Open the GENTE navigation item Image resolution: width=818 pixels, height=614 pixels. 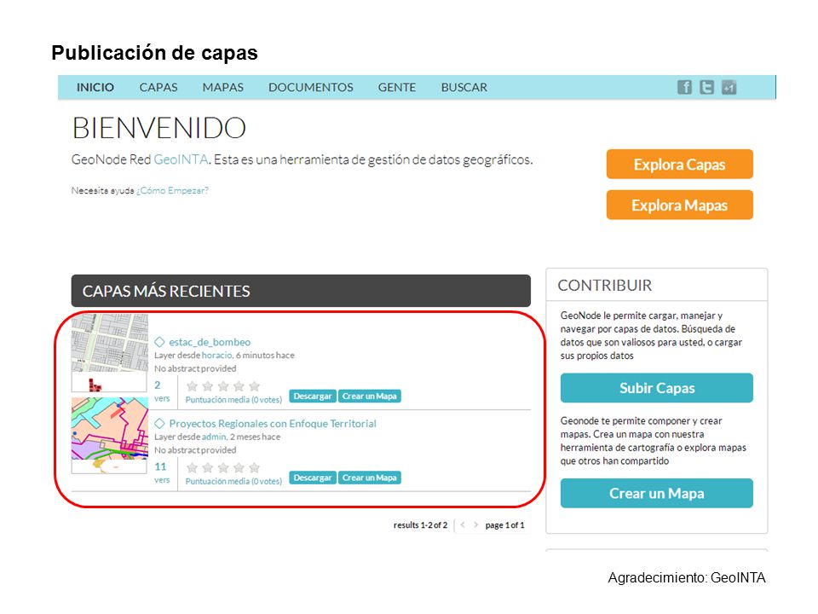click(396, 87)
